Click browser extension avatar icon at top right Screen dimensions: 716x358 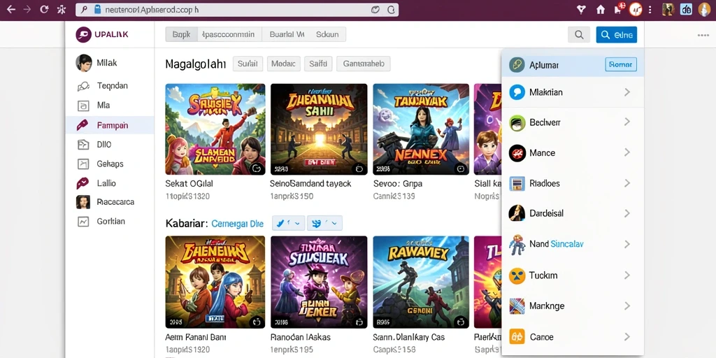coord(705,10)
